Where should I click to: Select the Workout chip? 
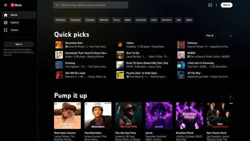(x=104, y=20)
